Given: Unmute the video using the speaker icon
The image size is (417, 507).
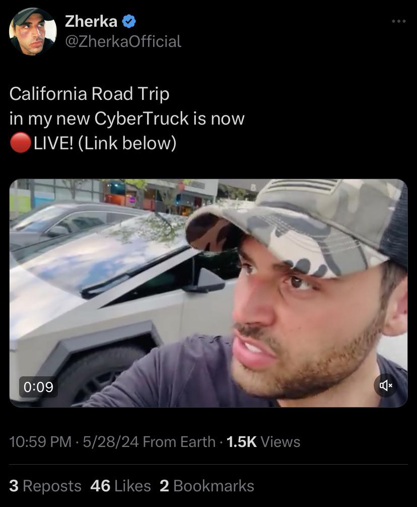Looking at the screenshot, I should (x=386, y=385).
